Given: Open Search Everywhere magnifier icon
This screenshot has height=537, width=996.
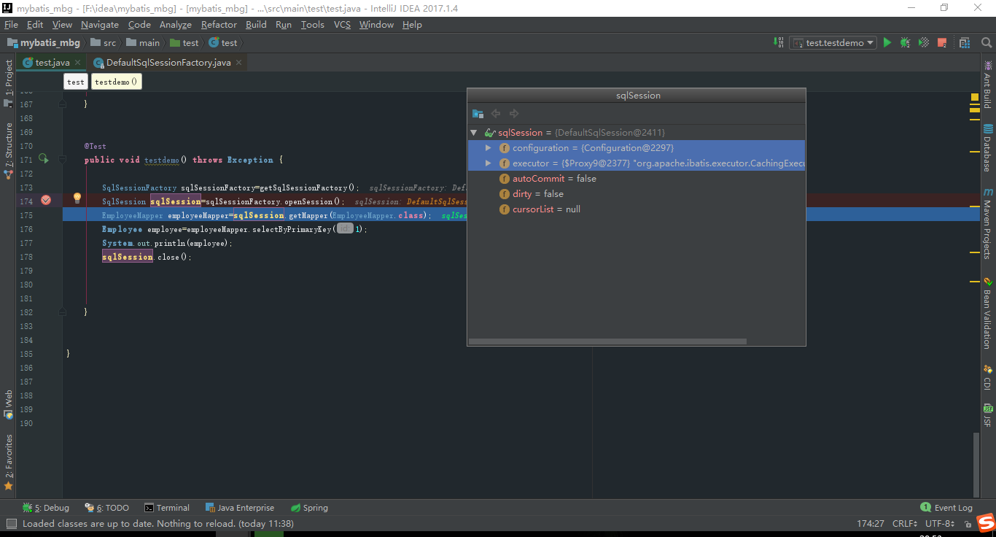Looking at the screenshot, I should coord(987,42).
